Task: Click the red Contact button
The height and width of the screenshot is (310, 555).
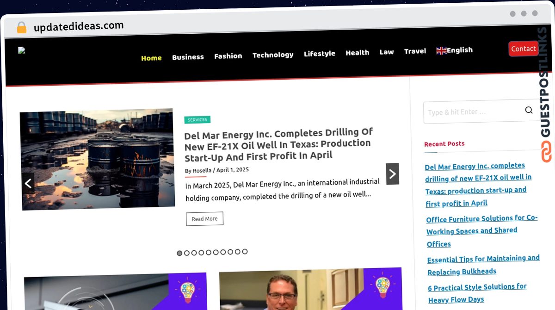Action: pyautogui.click(x=524, y=49)
